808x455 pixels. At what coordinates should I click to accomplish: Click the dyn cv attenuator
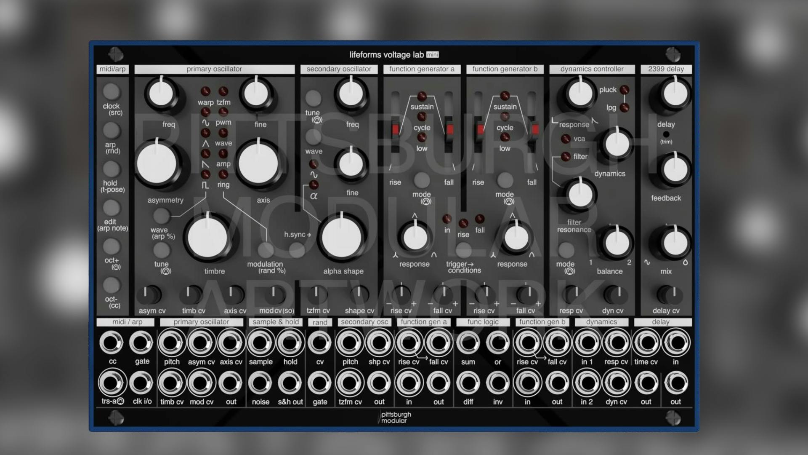[616, 294]
